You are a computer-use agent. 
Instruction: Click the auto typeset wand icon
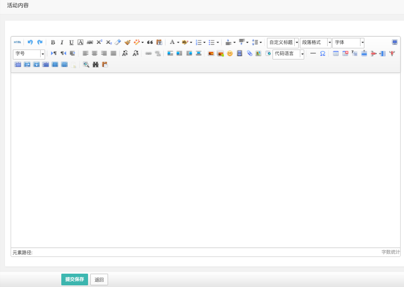tap(137, 42)
